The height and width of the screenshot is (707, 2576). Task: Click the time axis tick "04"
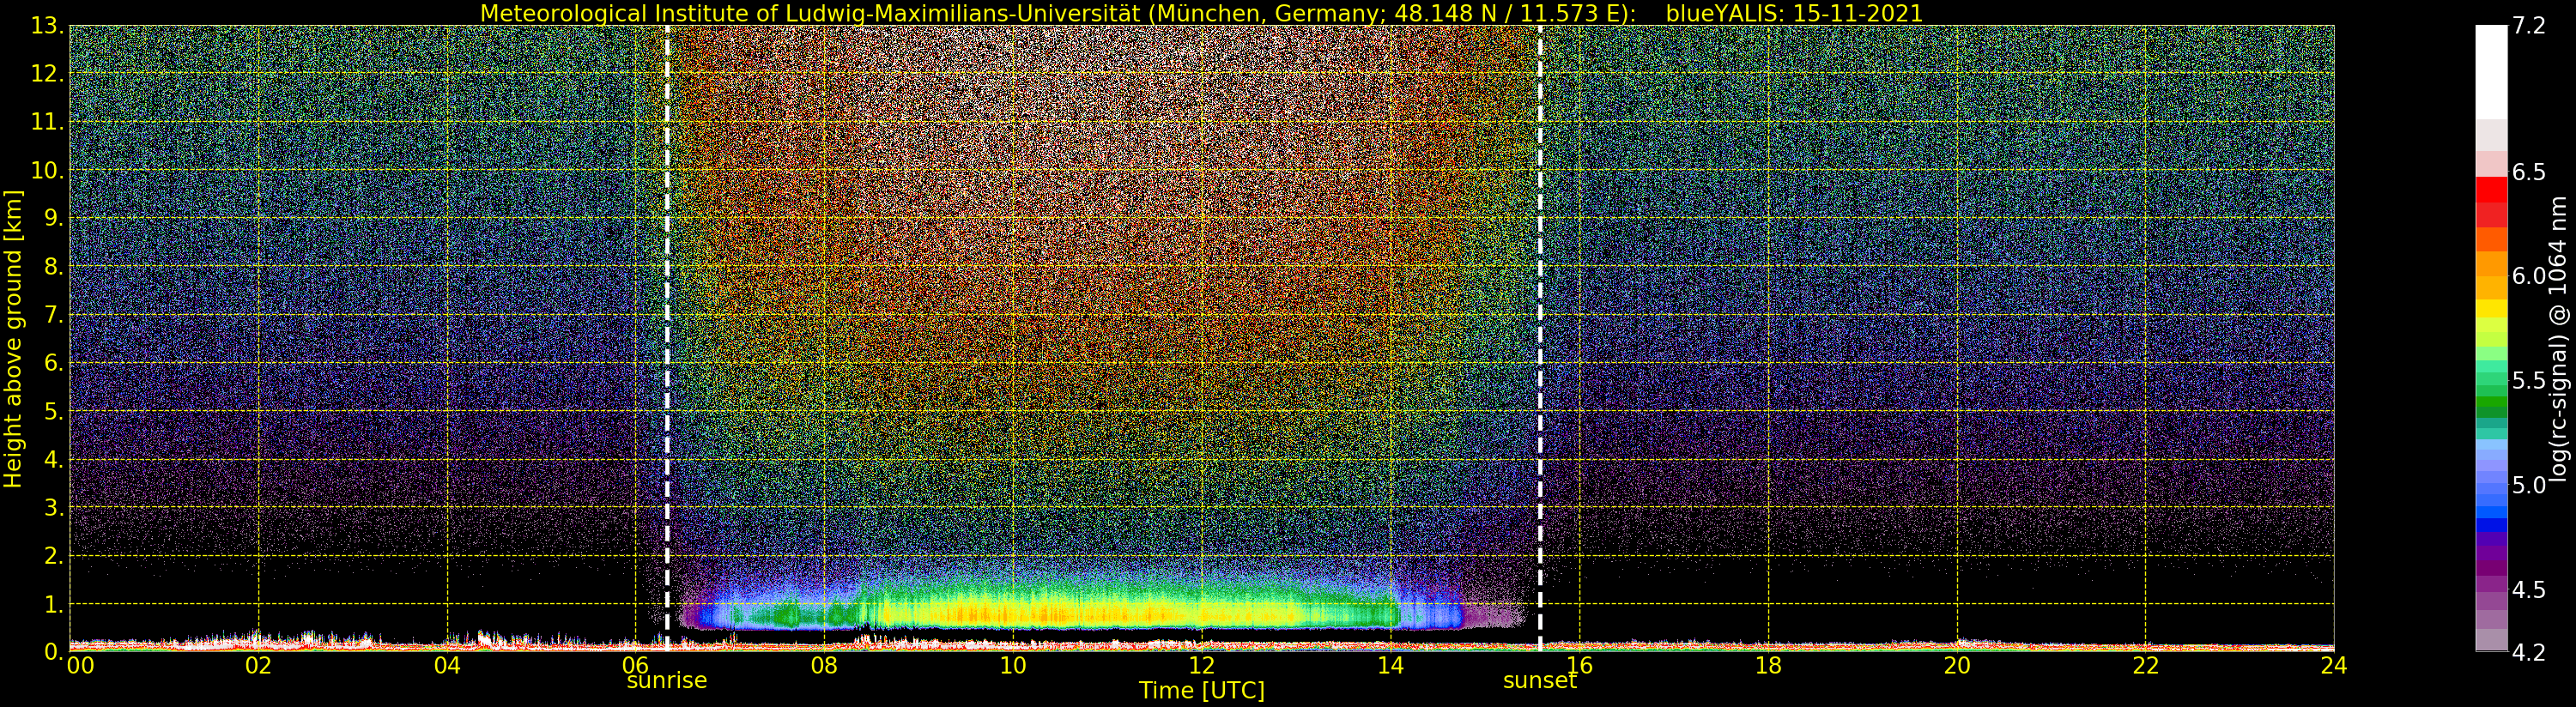(x=447, y=665)
